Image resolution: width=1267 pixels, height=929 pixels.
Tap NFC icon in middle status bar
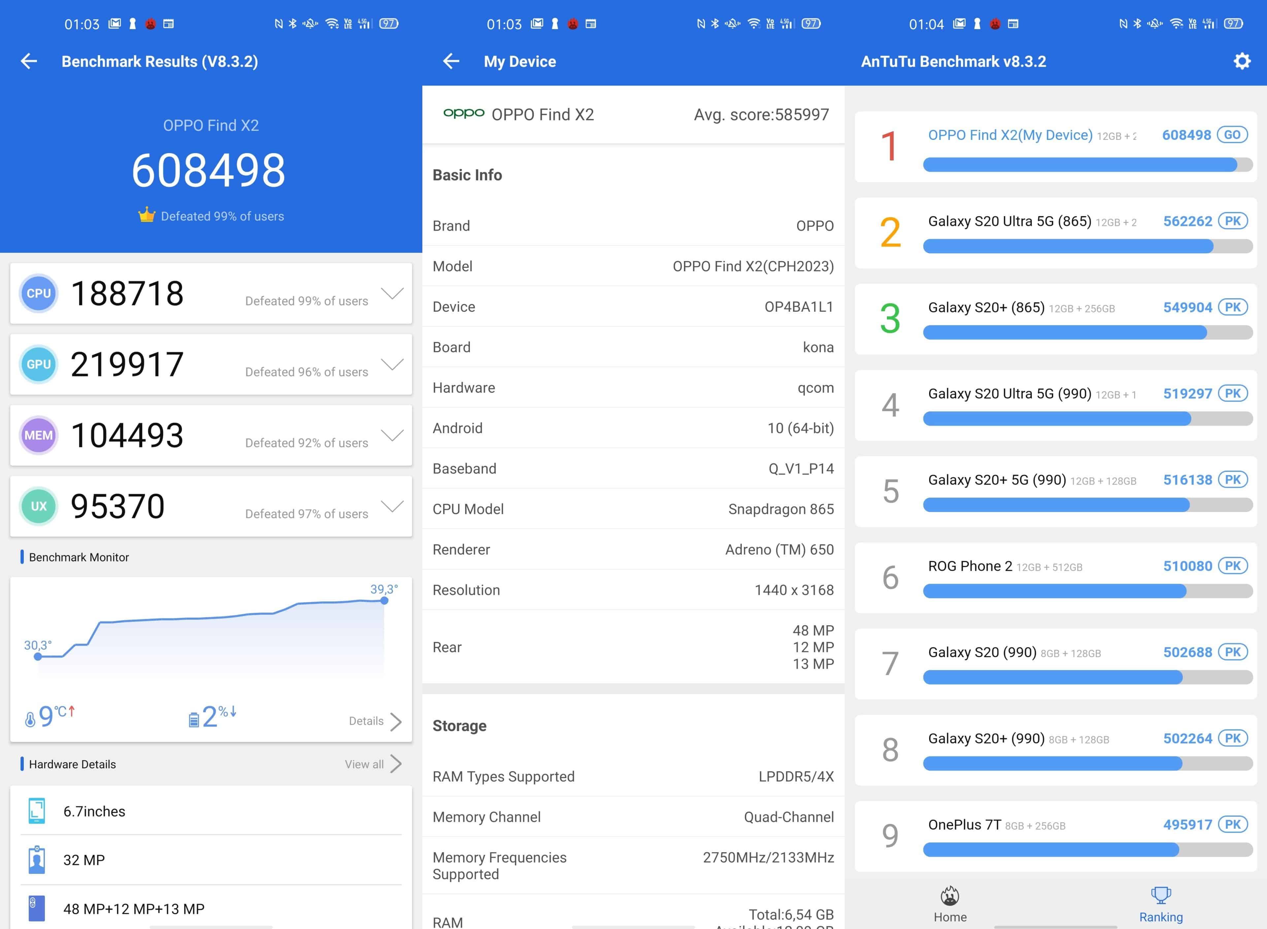pos(701,24)
